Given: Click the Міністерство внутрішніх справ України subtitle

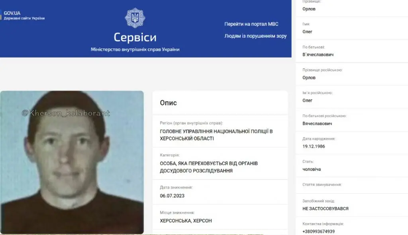Looking at the screenshot, I should click(x=135, y=49).
